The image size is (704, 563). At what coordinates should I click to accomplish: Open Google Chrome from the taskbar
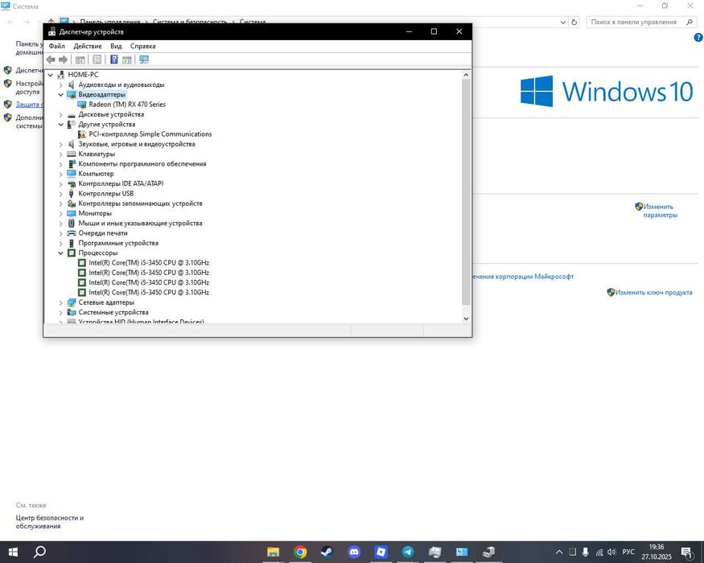(300, 552)
